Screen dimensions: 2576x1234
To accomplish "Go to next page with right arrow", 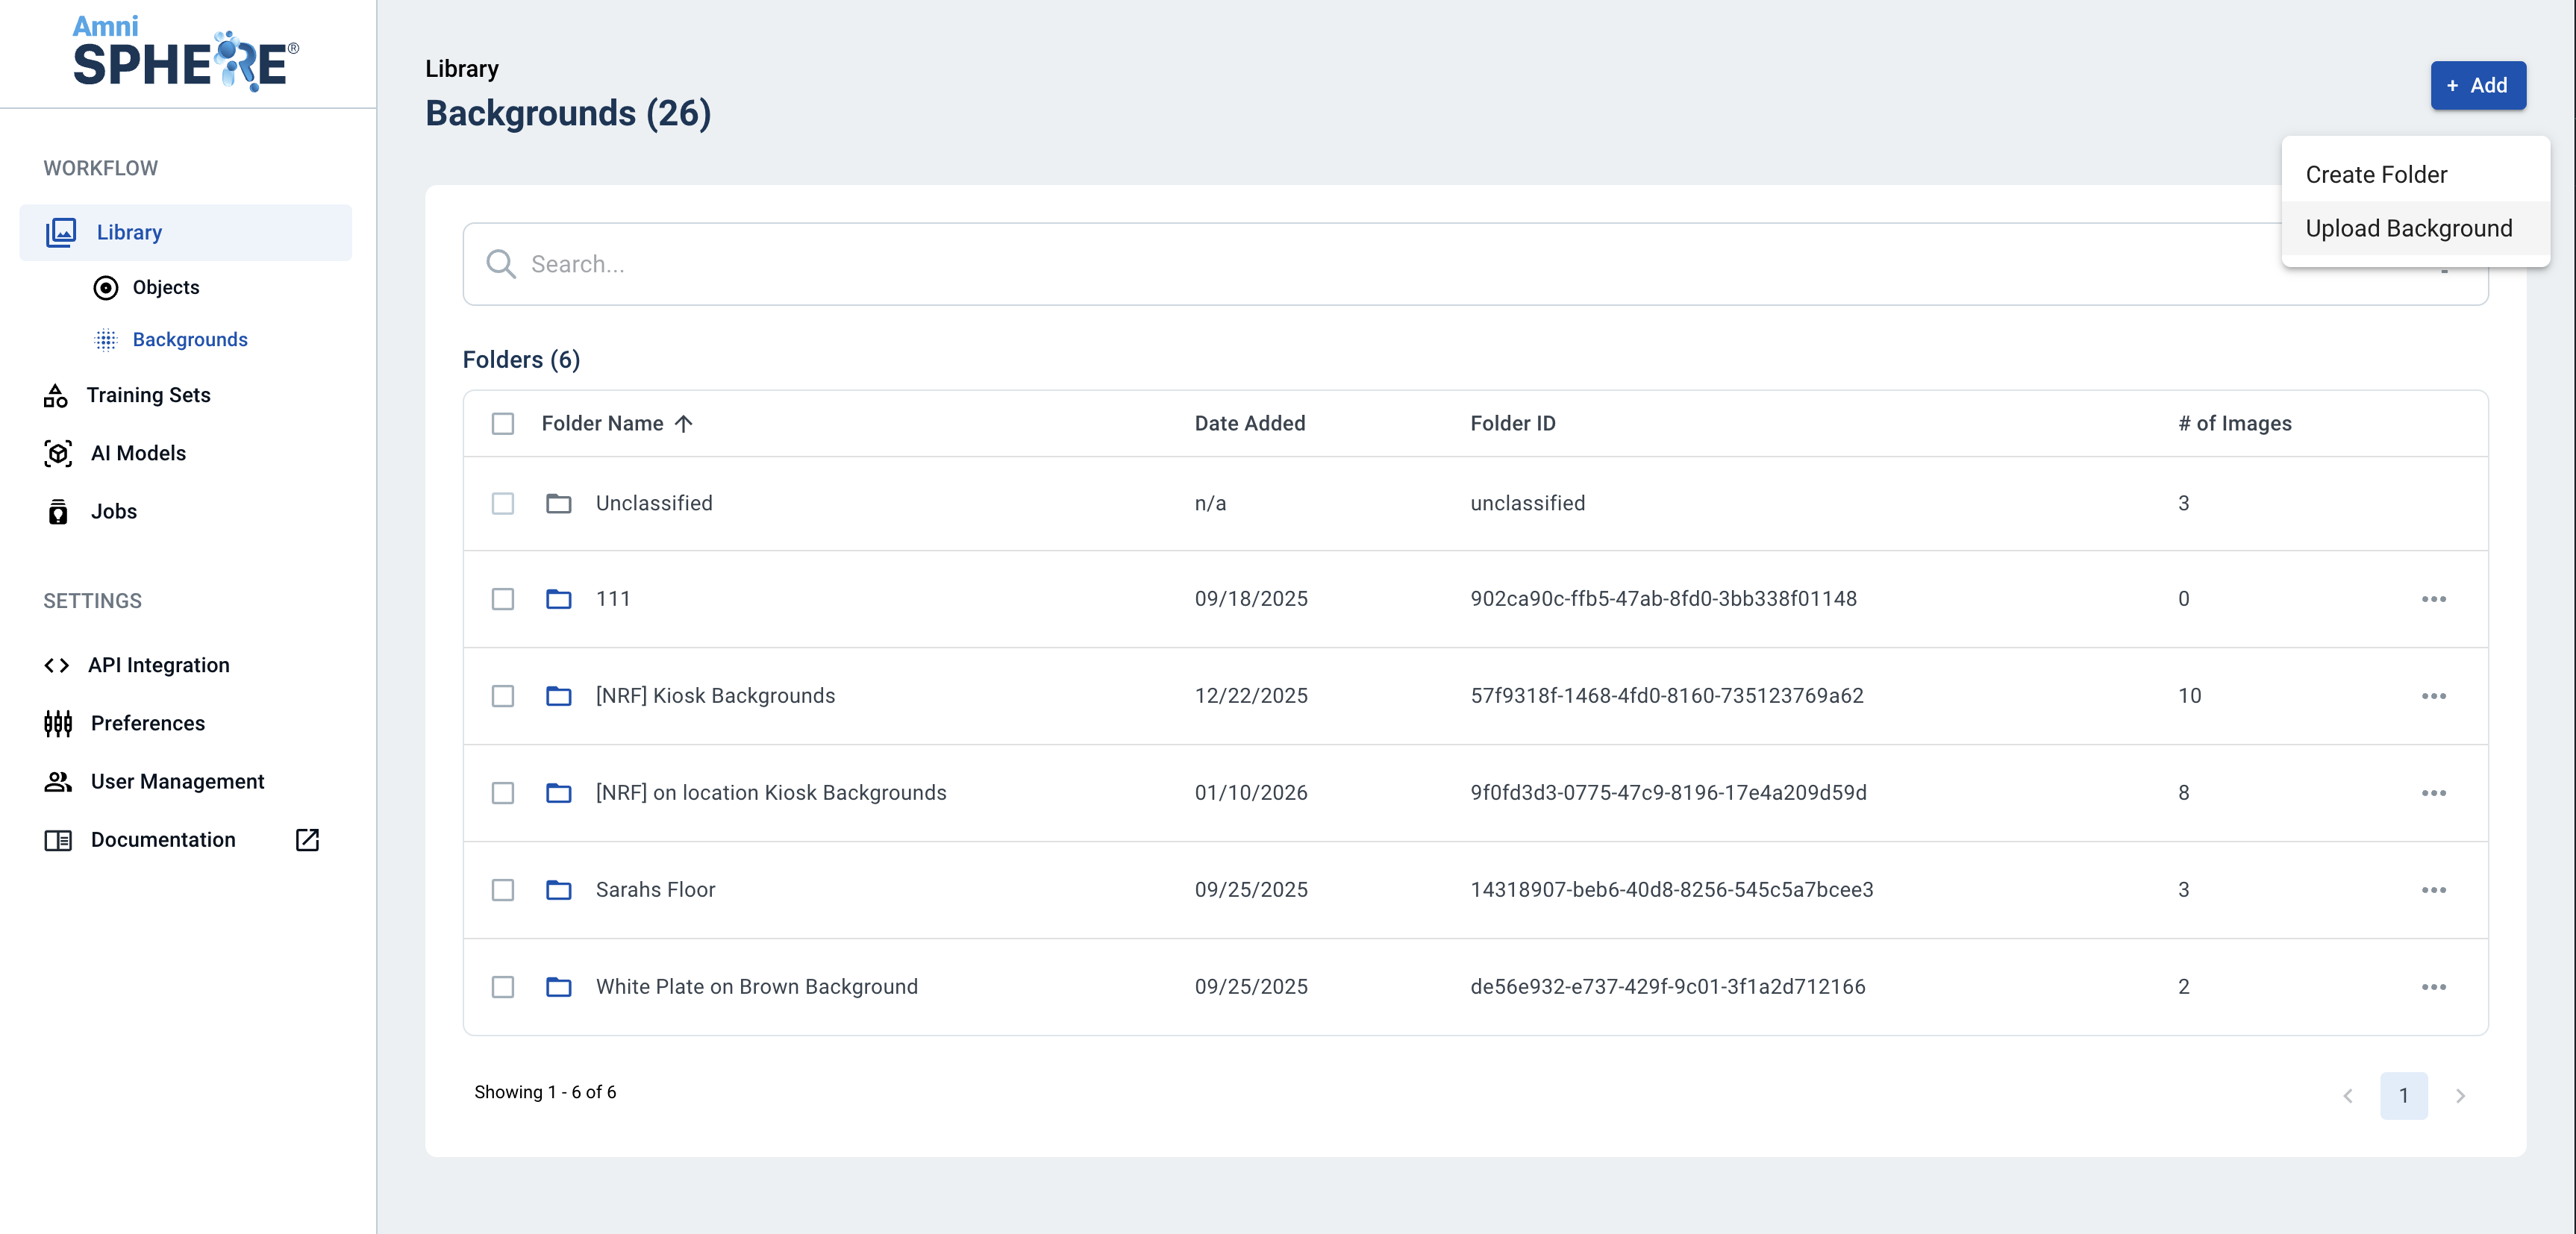I will point(2460,1095).
